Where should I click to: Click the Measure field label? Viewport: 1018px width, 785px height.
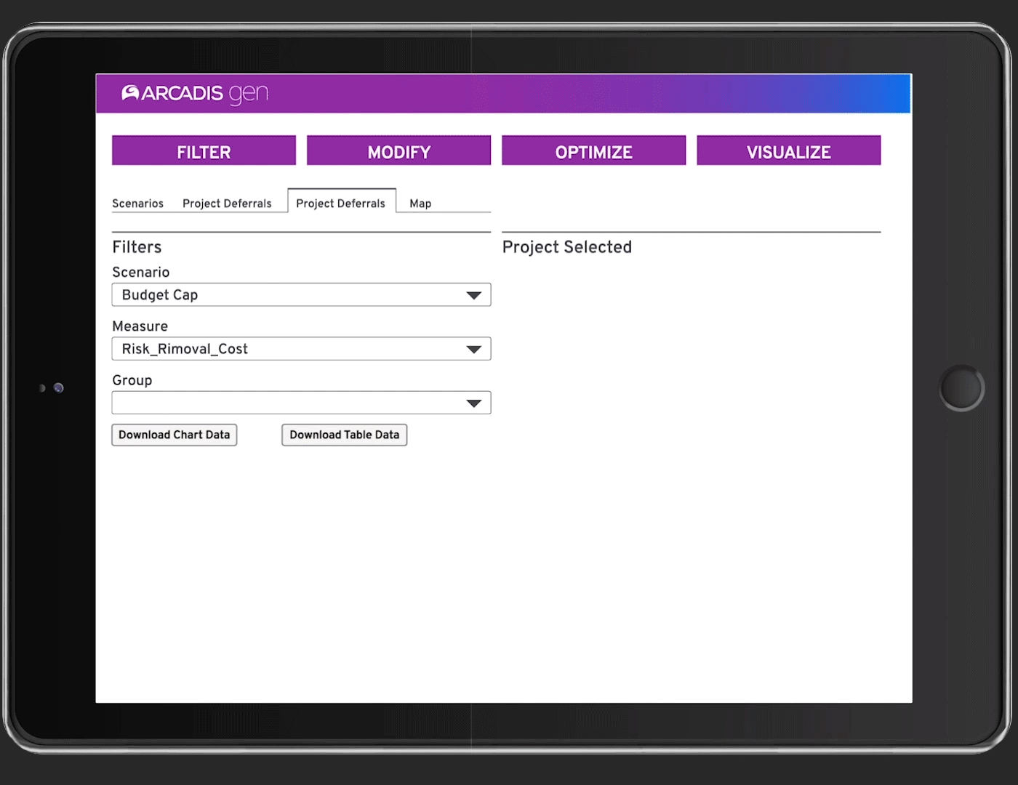click(x=140, y=326)
